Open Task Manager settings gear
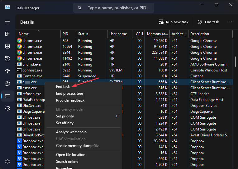This screenshot has height=169, width=238. pos(7,162)
